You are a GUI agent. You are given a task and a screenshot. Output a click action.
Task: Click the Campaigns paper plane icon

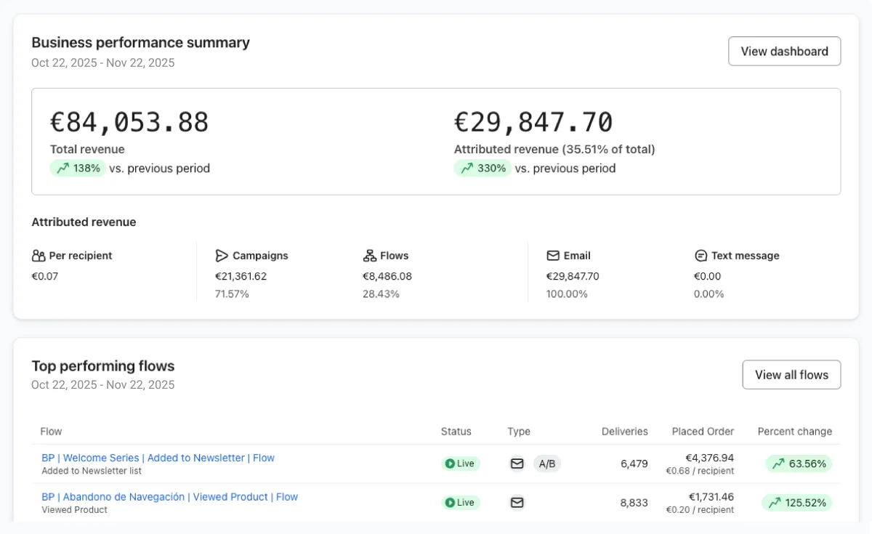(222, 256)
